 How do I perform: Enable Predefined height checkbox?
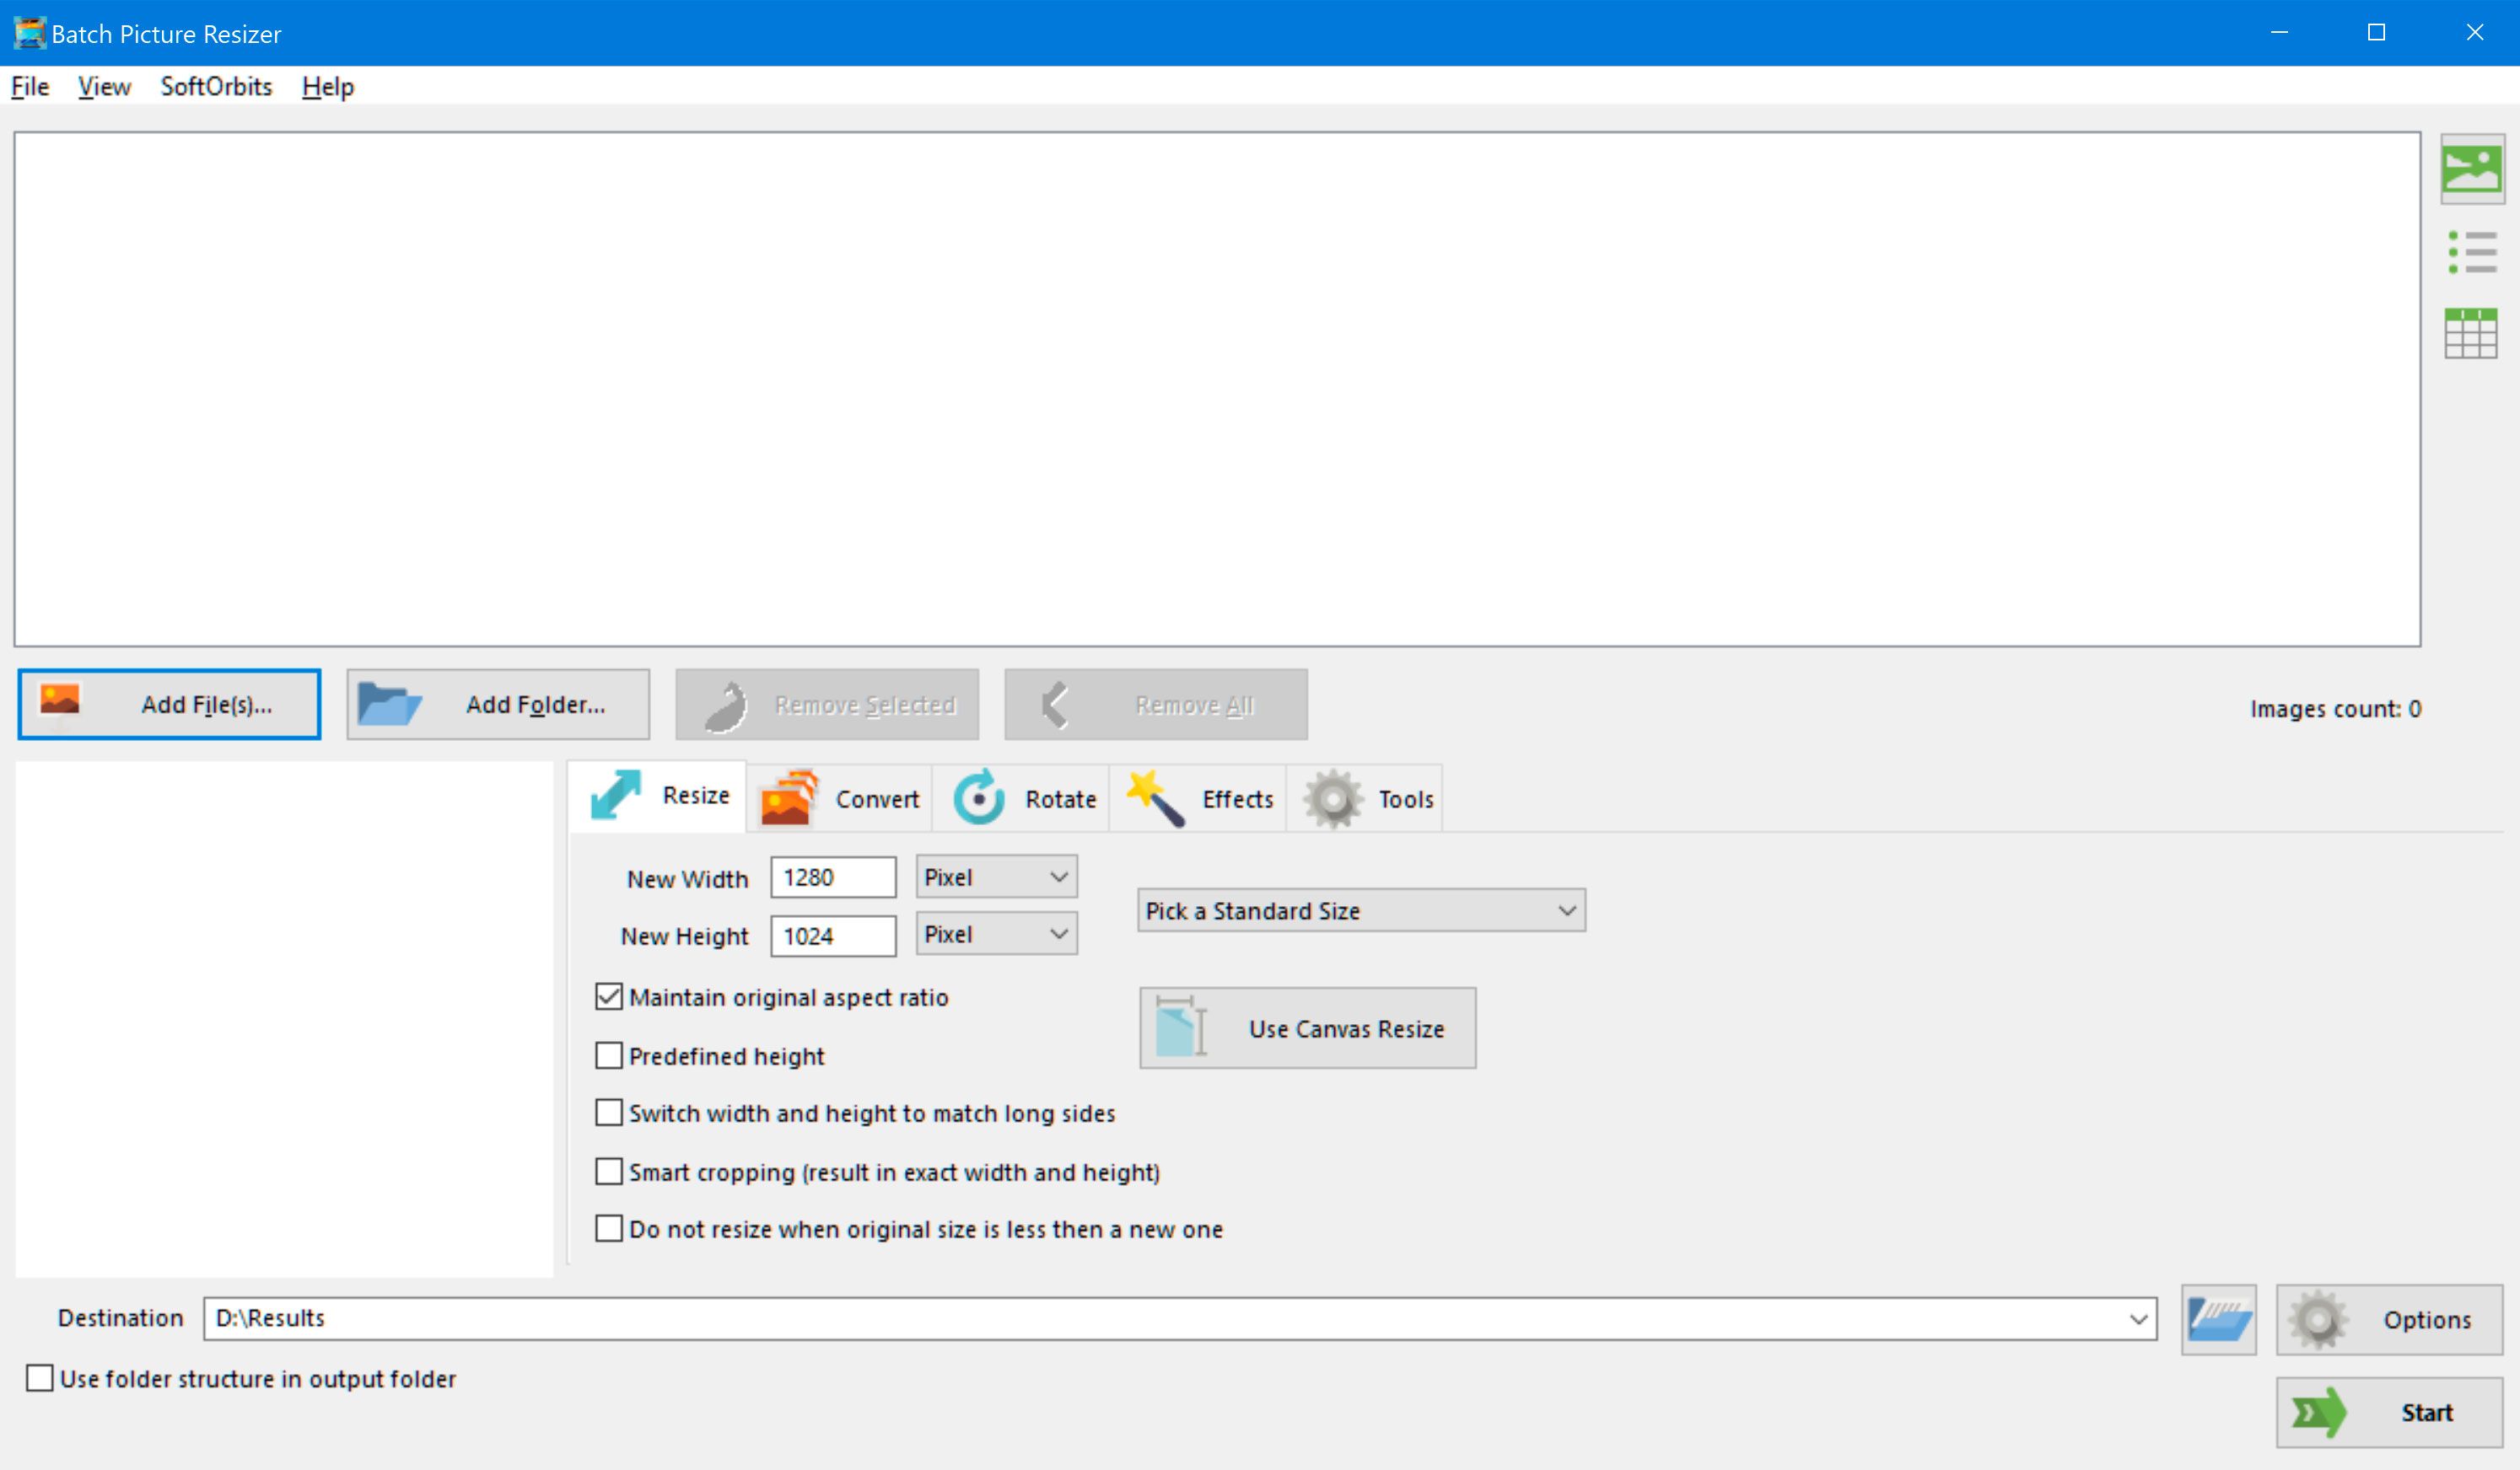click(611, 1055)
